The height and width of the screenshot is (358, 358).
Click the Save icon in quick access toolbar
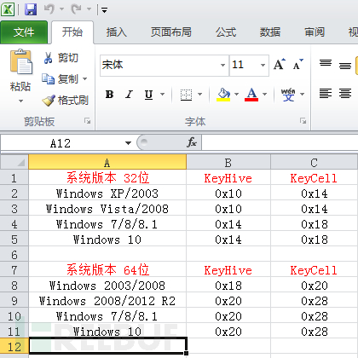coord(31,9)
